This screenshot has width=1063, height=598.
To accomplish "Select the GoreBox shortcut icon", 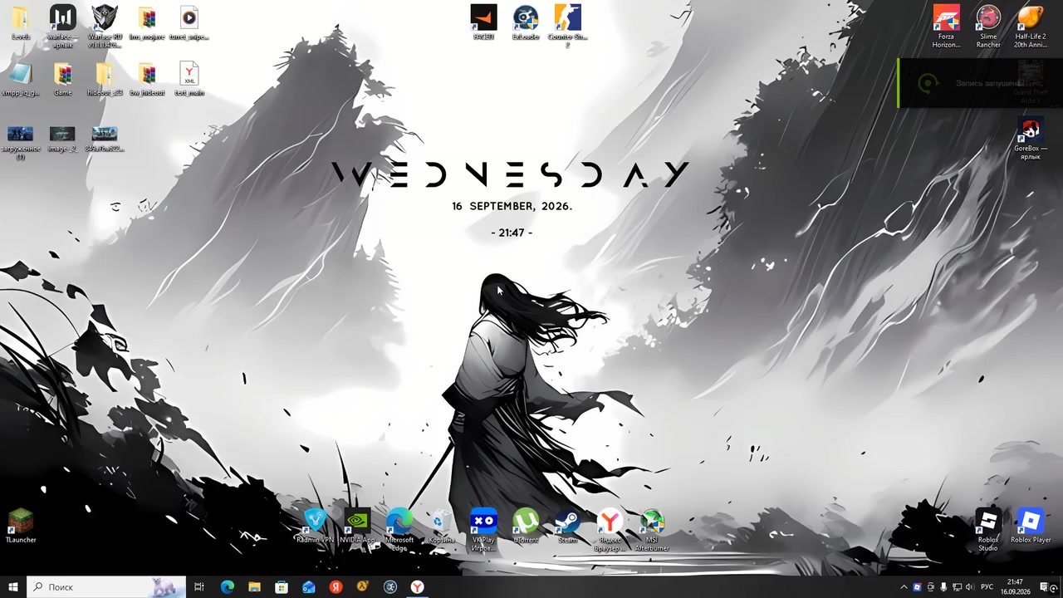I will click(1031, 140).
